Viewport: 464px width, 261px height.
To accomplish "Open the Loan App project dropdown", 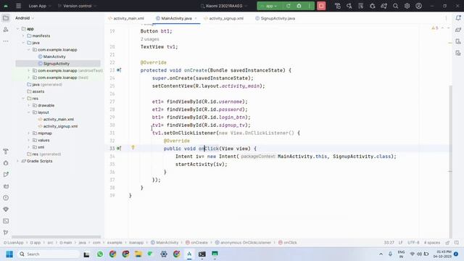I will click(40, 6).
